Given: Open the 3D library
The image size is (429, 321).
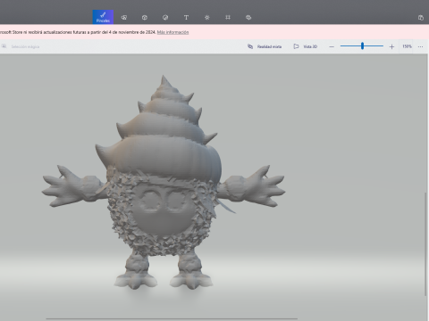Looking at the screenshot, I should pyautogui.click(x=248, y=18).
